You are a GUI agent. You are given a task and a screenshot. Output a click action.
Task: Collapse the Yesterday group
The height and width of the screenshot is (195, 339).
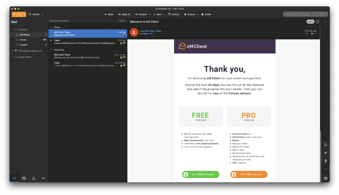point(51,50)
